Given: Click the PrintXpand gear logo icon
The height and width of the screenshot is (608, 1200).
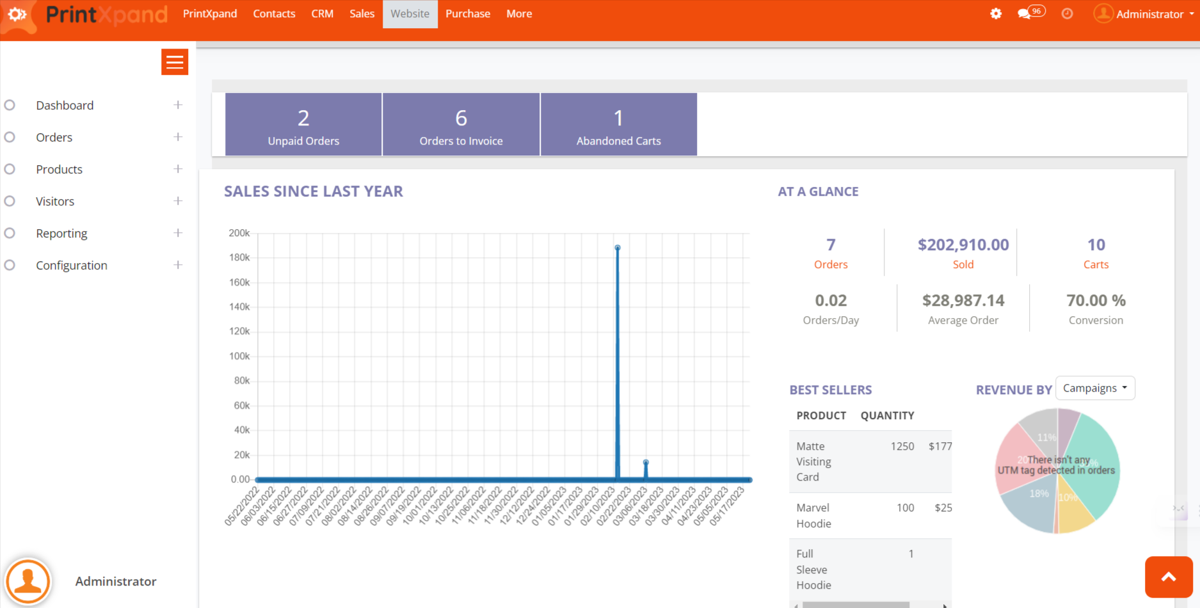Looking at the screenshot, I should (x=17, y=14).
